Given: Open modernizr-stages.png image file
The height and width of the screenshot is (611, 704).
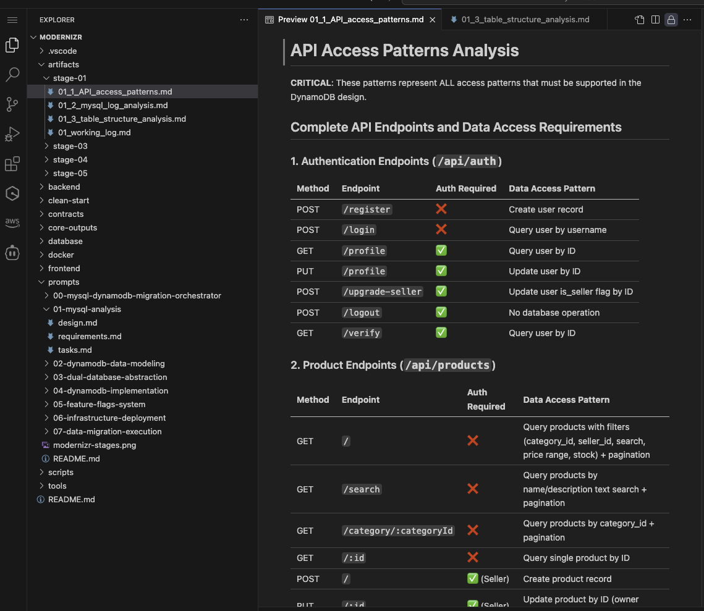Looking at the screenshot, I should tap(95, 445).
